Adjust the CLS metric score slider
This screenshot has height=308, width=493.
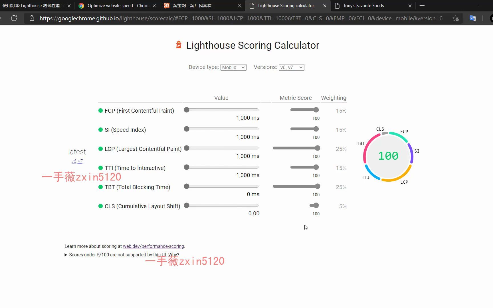tap(314, 205)
